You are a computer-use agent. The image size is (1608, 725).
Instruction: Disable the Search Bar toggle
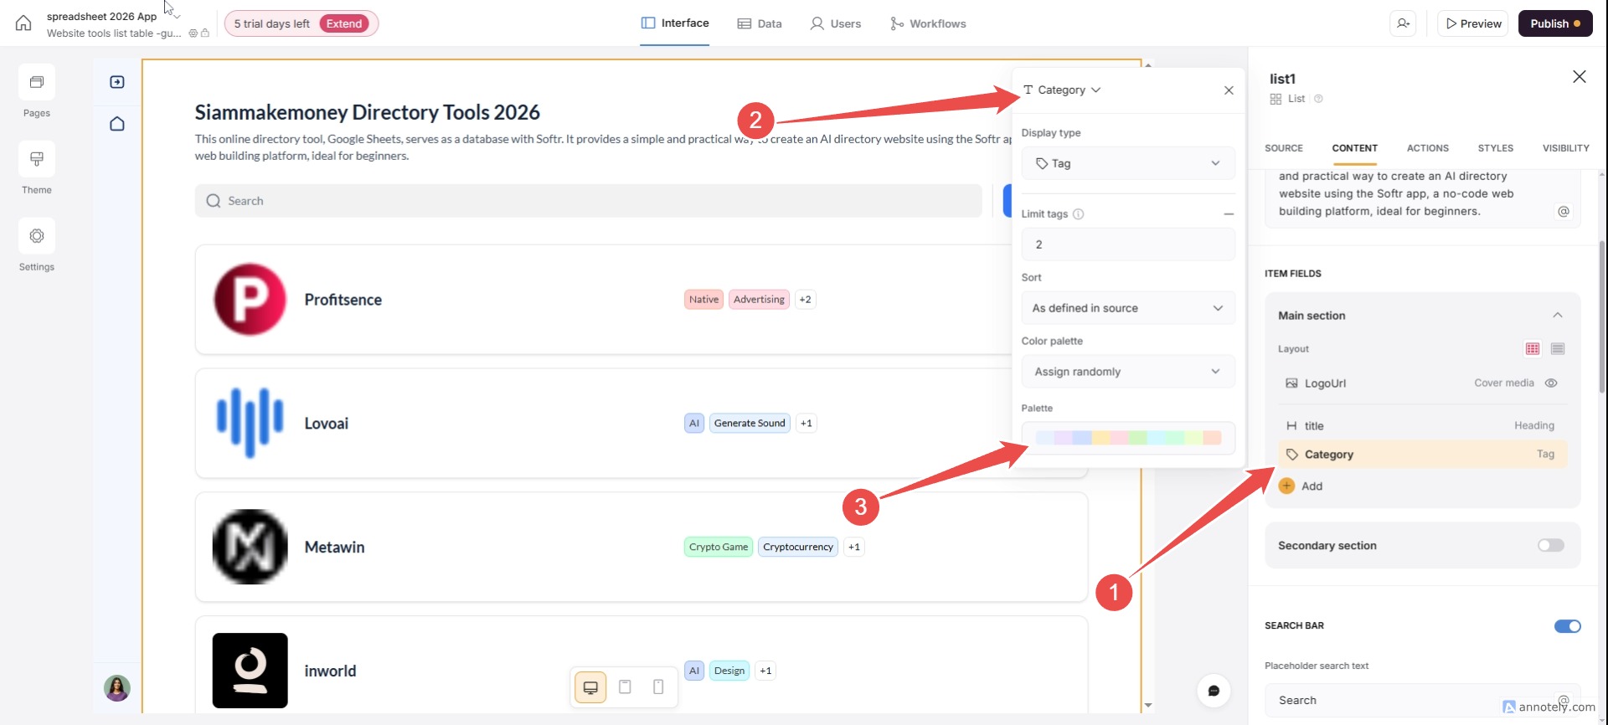pos(1567,626)
